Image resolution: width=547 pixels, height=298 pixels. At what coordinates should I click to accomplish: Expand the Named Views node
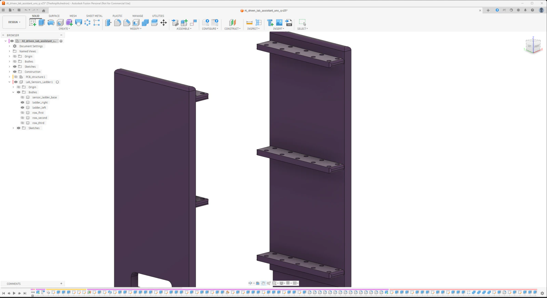coord(10,51)
